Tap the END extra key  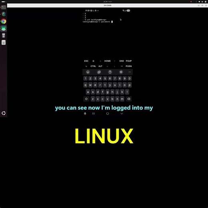(x=122, y=61)
